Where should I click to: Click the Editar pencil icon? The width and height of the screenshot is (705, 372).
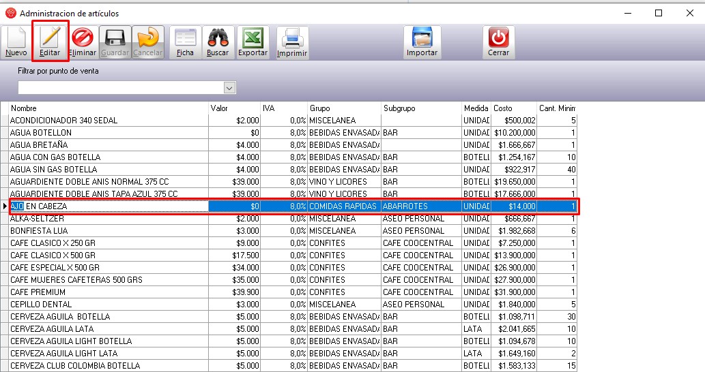(50, 41)
